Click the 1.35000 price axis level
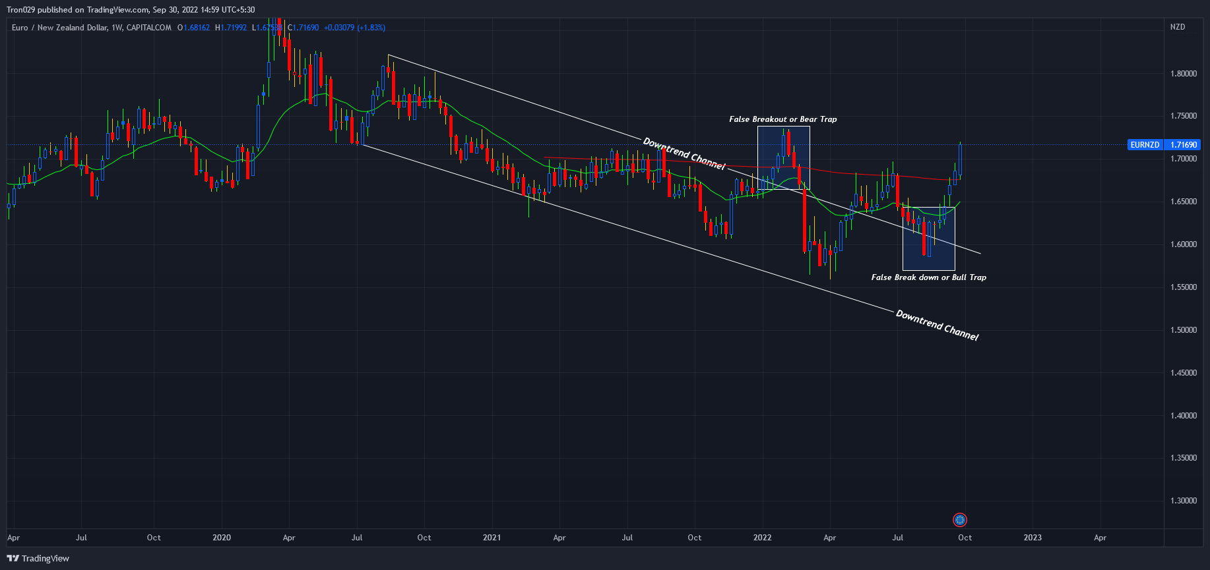 coord(1183,458)
